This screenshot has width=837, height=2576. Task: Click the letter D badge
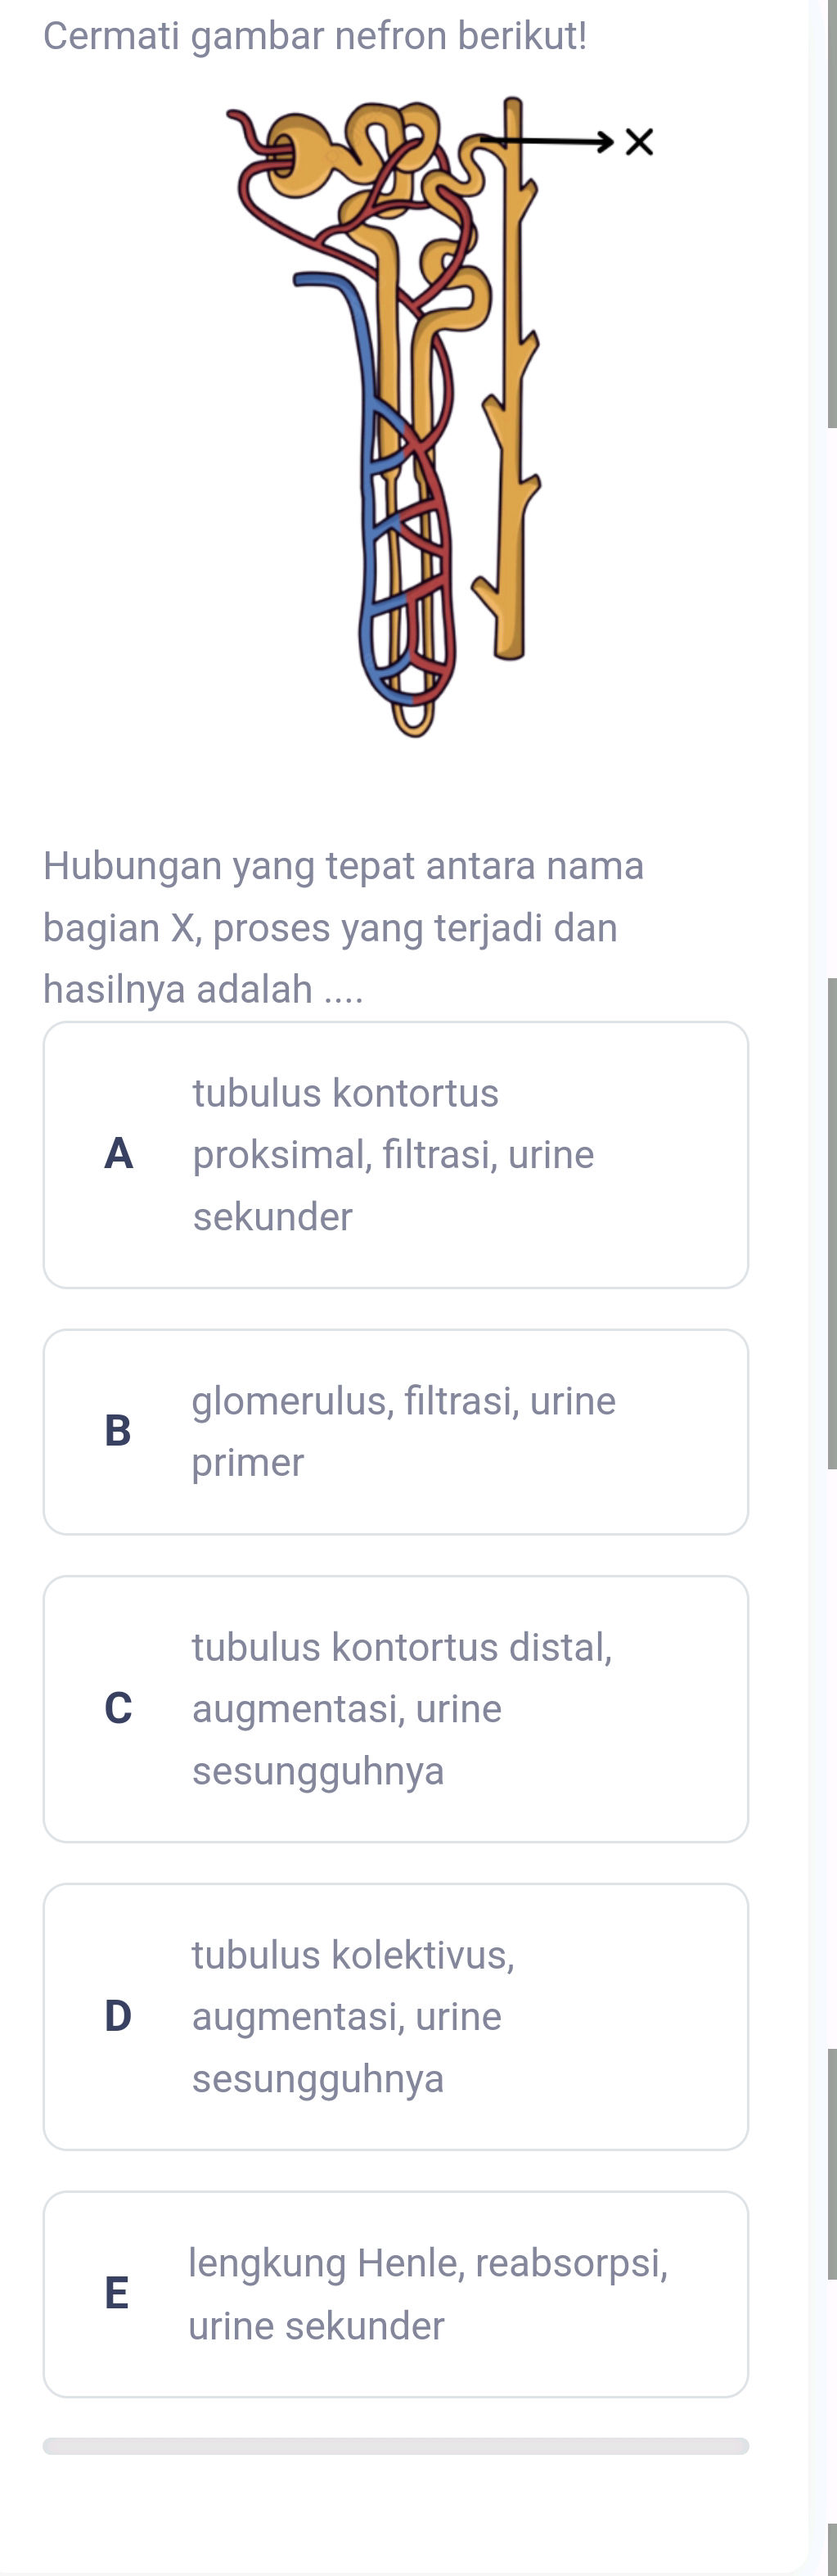click(x=119, y=2017)
